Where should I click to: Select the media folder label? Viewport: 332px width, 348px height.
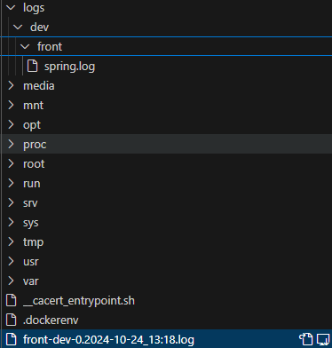click(39, 86)
